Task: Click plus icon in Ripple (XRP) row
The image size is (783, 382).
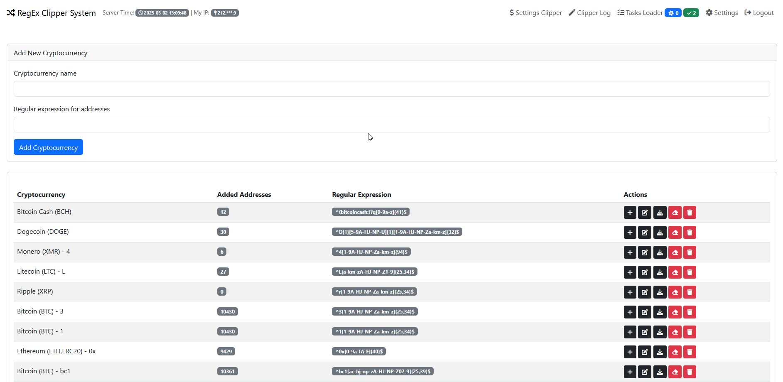Action: click(630, 292)
